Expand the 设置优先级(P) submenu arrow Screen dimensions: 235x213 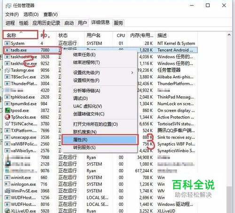[x=132, y=73]
